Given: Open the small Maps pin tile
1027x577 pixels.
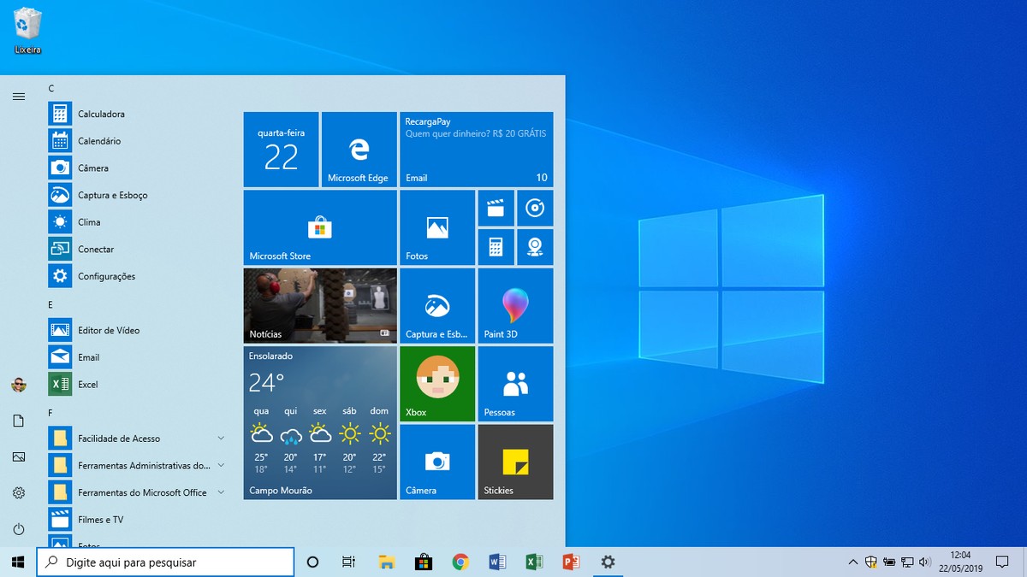Looking at the screenshot, I should 535,247.
